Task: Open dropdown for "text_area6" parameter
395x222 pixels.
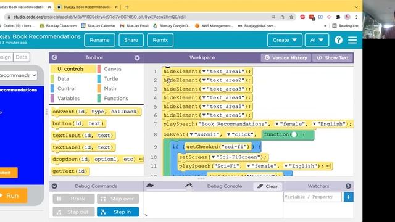Action: pyautogui.click(x=204, y=115)
